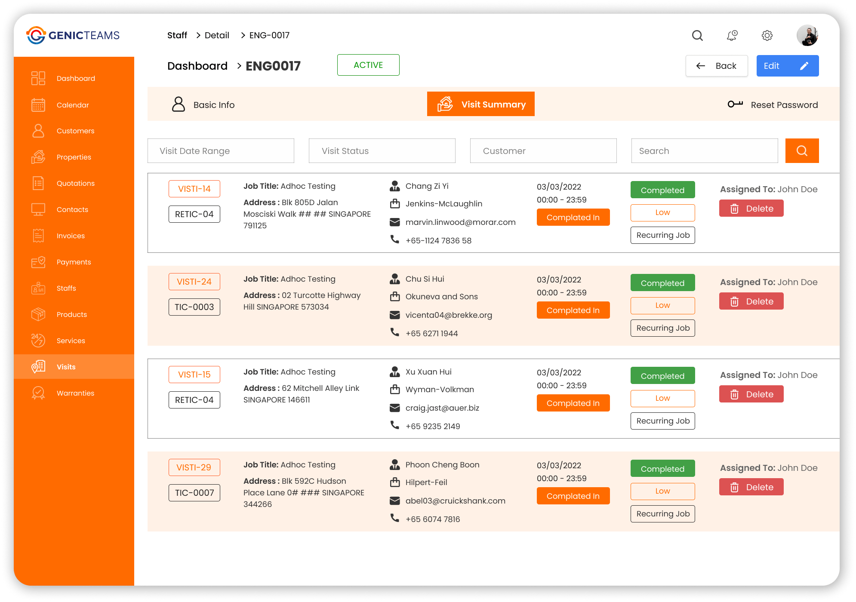The image size is (856, 602).
Task: Open the VISTI-29 visit tag
Action: [x=194, y=467]
